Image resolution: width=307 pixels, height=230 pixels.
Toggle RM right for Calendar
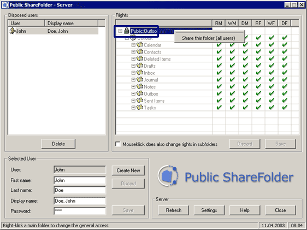click(219, 45)
